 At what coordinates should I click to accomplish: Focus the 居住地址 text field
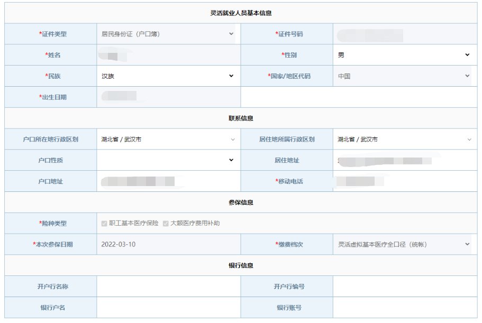click(404, 160)
